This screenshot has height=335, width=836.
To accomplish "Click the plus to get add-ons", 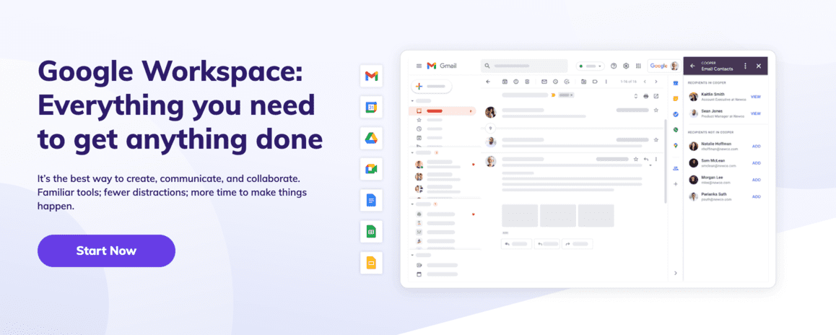I will (x=676, y=184).
